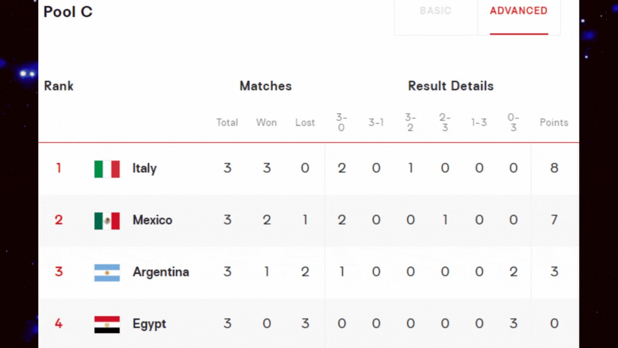The height and width of the screenshot is (348, 618).
Task: Switch to the BASIC tab
Action: [435, 11]
